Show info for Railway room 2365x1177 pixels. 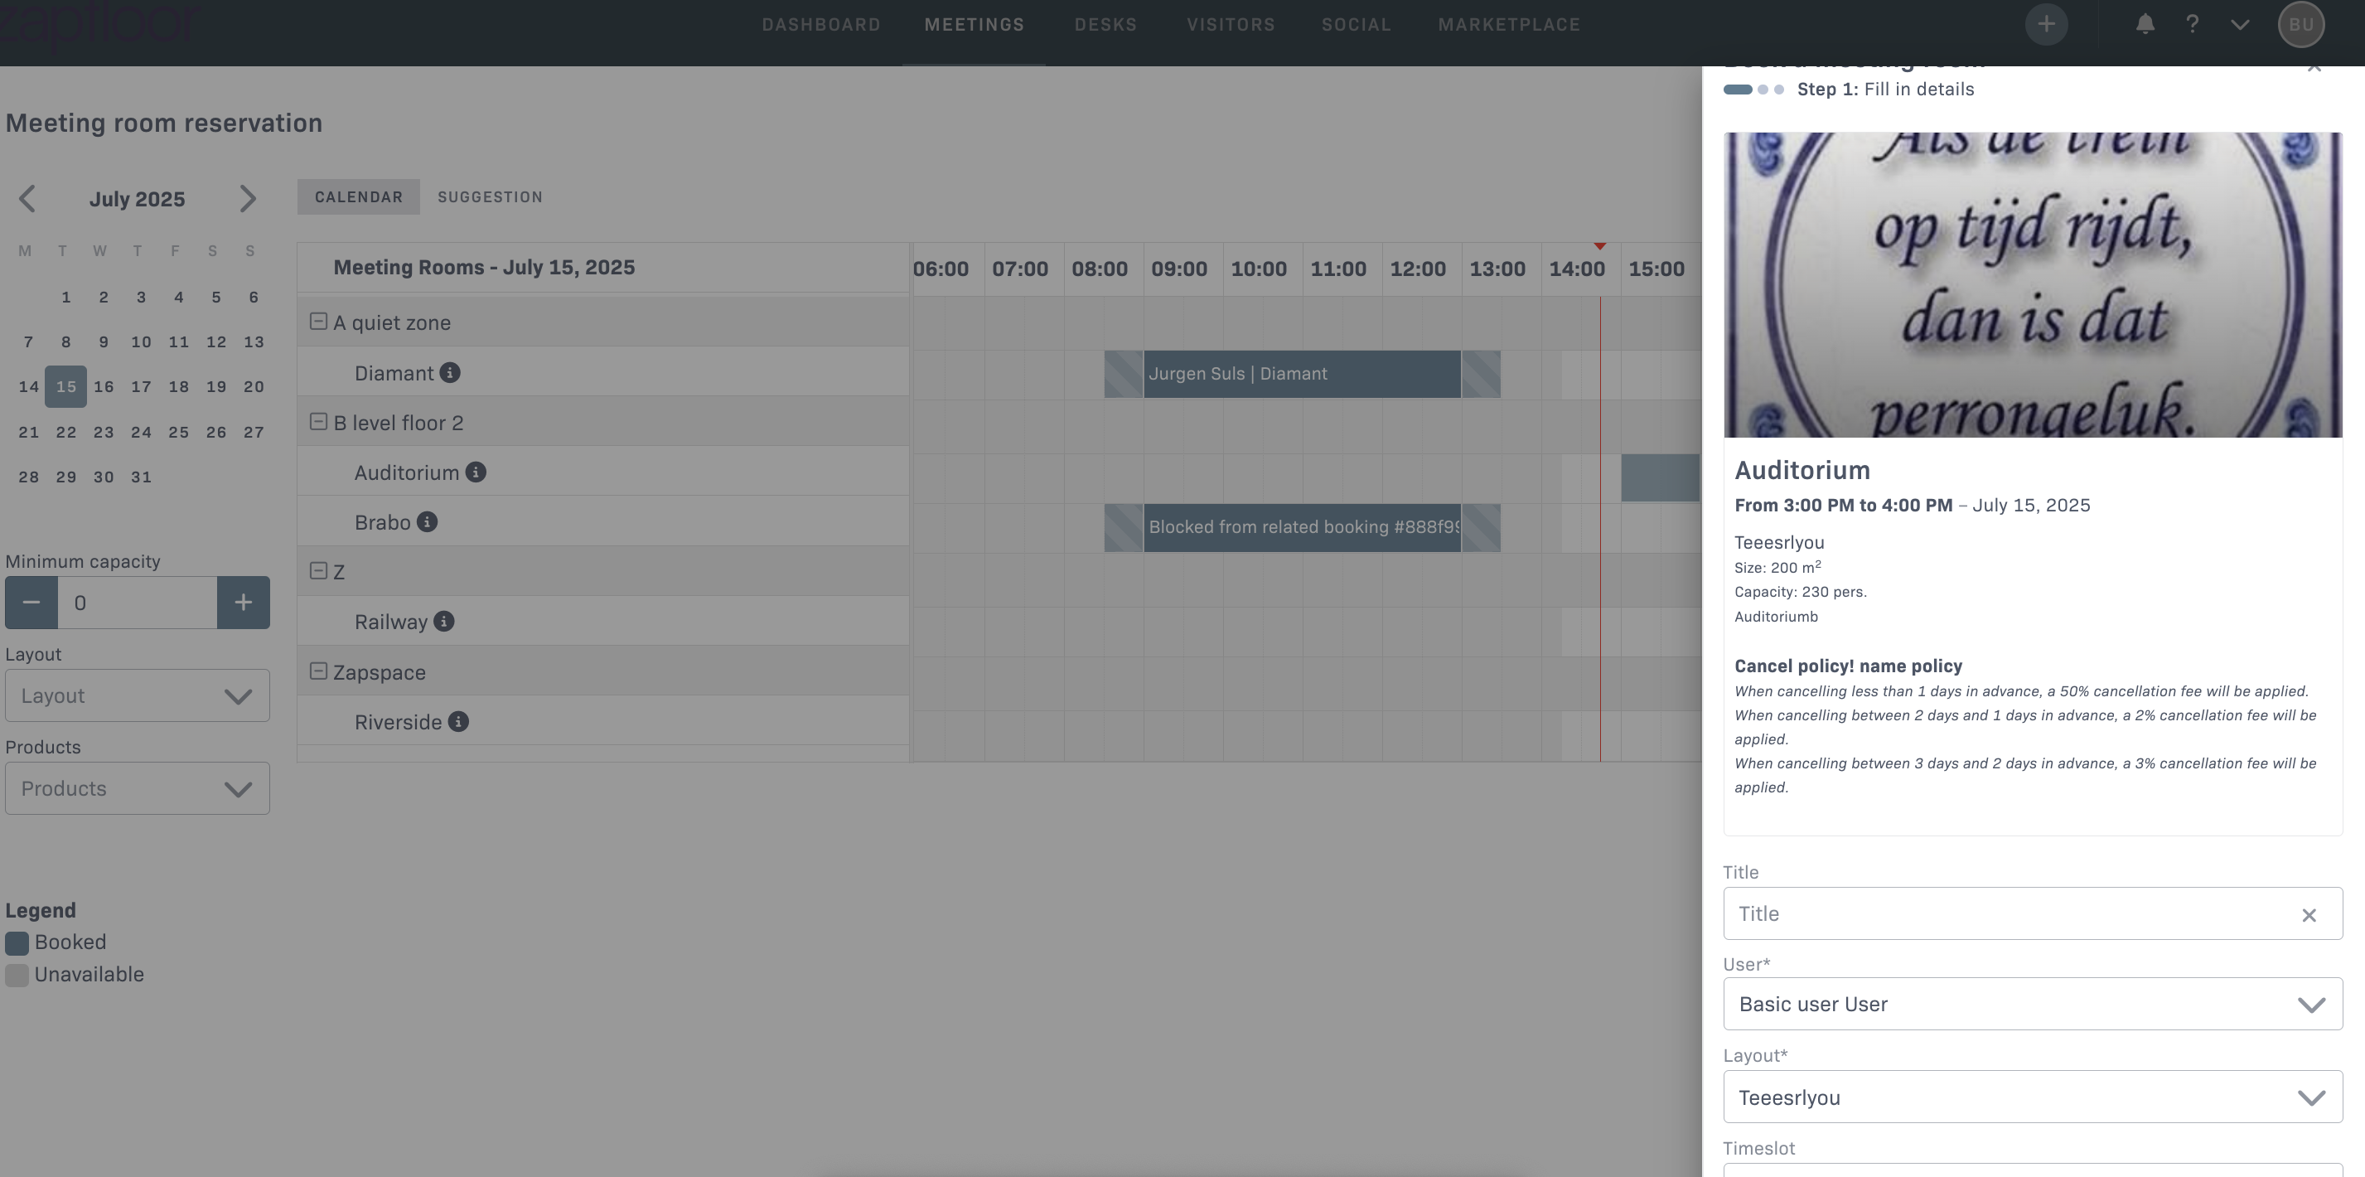443,622
